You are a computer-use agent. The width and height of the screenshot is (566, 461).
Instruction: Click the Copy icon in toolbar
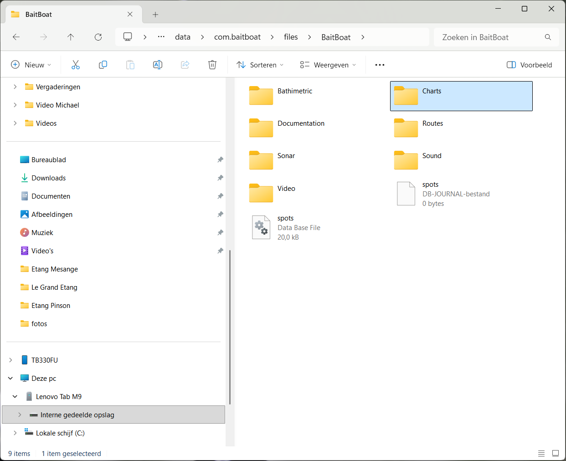coord(103,65)
